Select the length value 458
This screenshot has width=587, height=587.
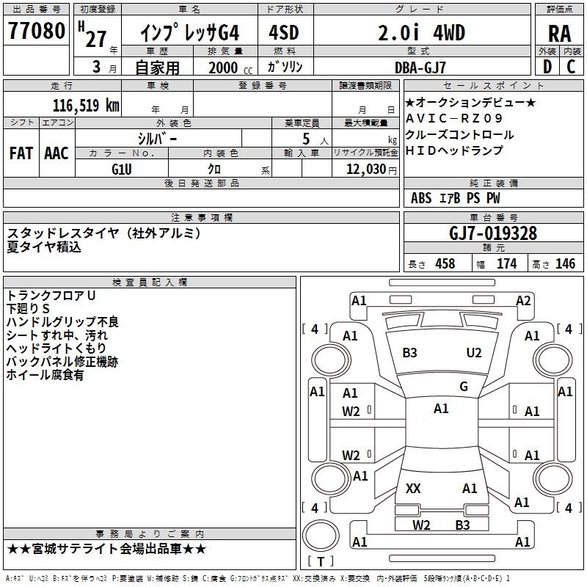[x=445, y=263]
